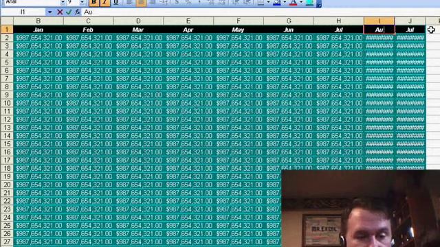
Task: Select row 1 header
Action: 7,30
